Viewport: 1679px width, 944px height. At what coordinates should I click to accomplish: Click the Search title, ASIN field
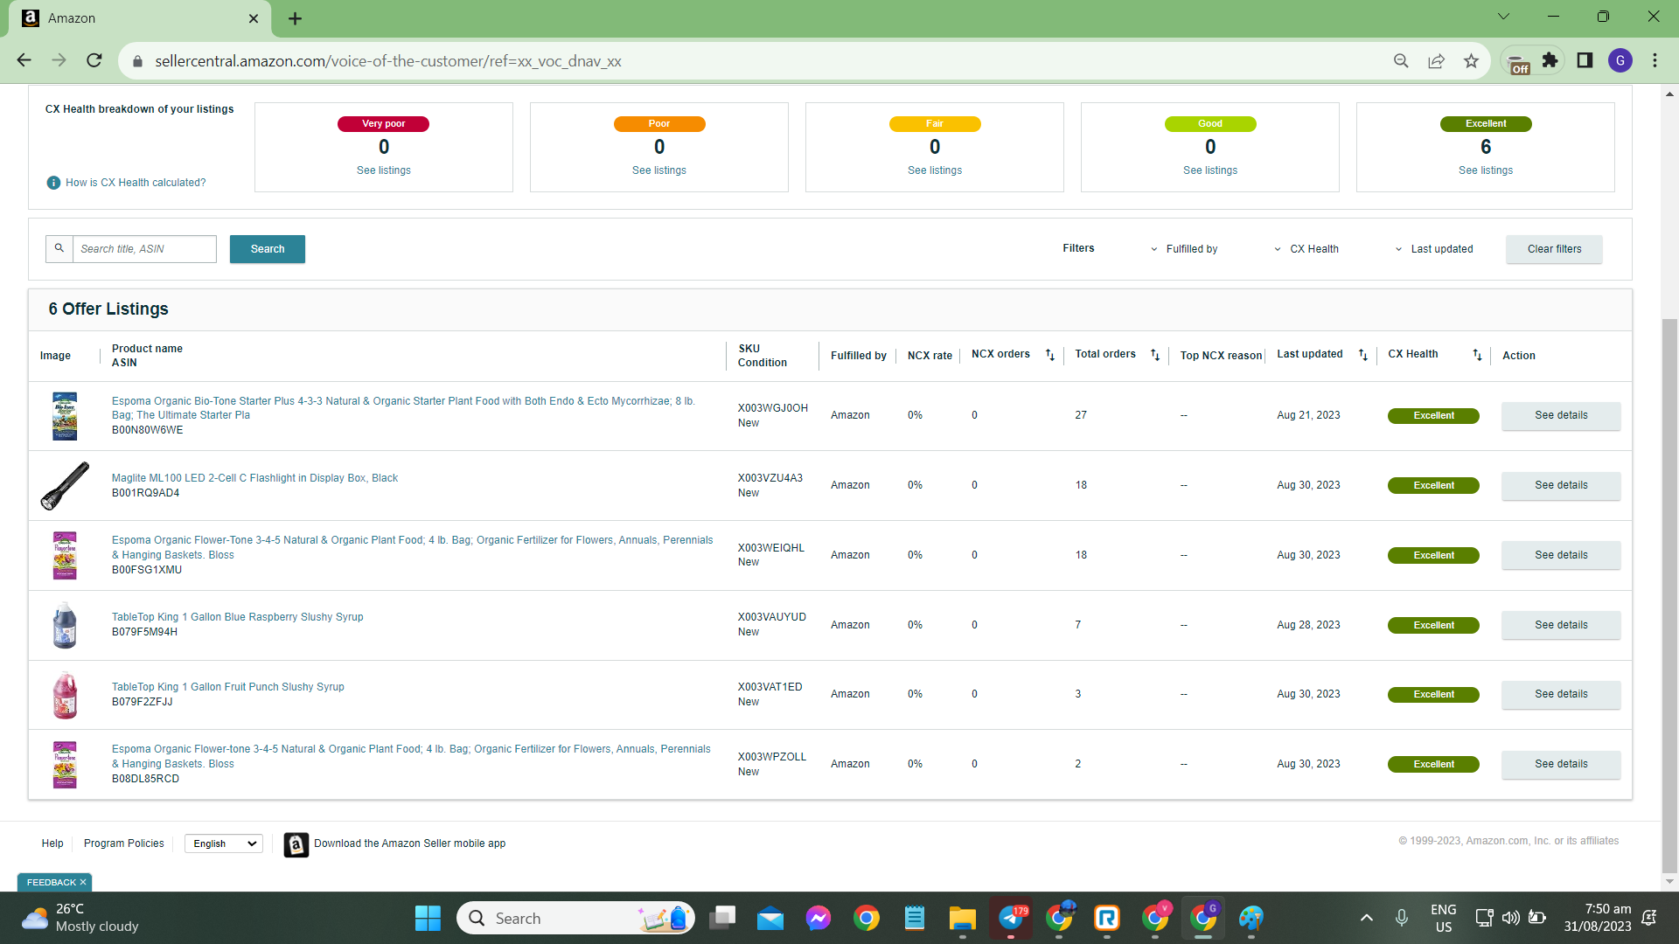coord(144,249)
